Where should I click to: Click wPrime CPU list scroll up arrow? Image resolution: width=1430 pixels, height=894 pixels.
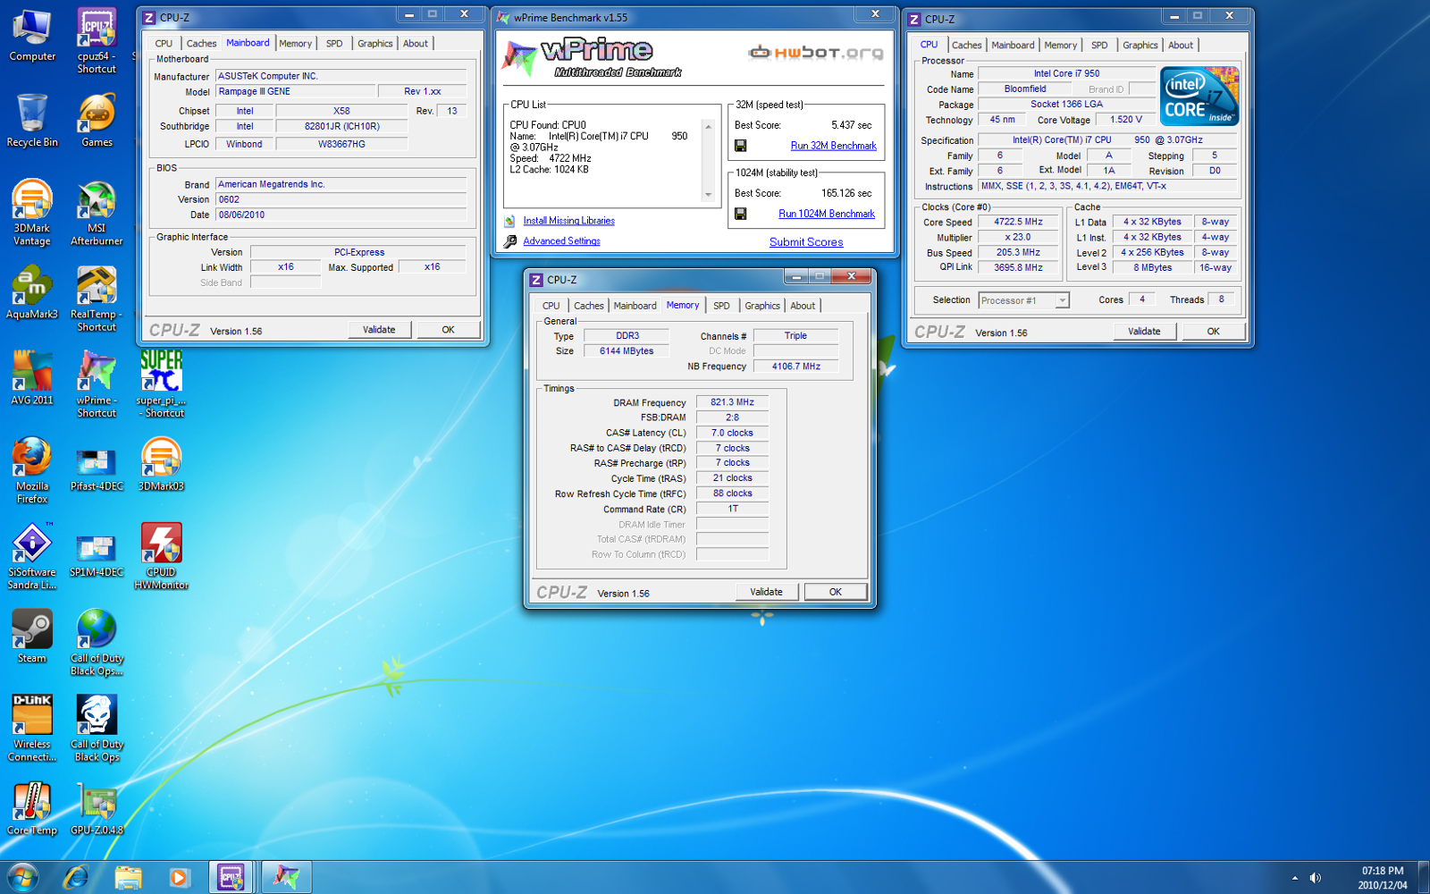pos(708,127)
